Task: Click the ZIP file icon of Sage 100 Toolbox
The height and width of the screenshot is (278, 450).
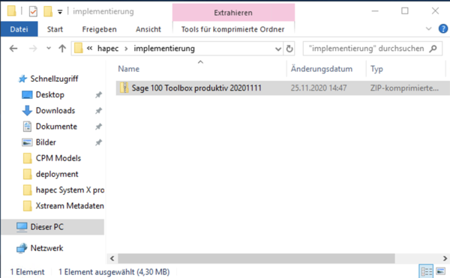Action: tap(124, 88)
